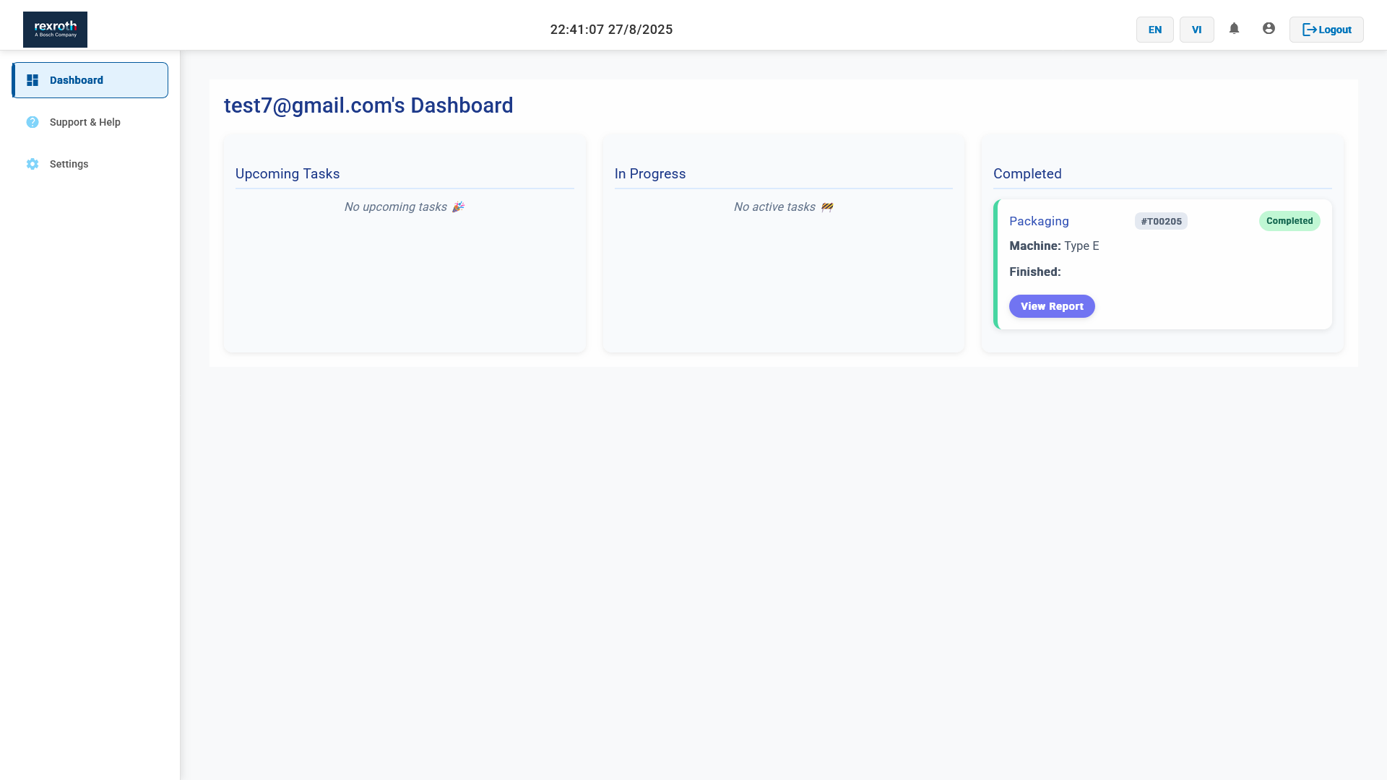Switch language to EN
1387x780 pixels.
coord(1154,30)
